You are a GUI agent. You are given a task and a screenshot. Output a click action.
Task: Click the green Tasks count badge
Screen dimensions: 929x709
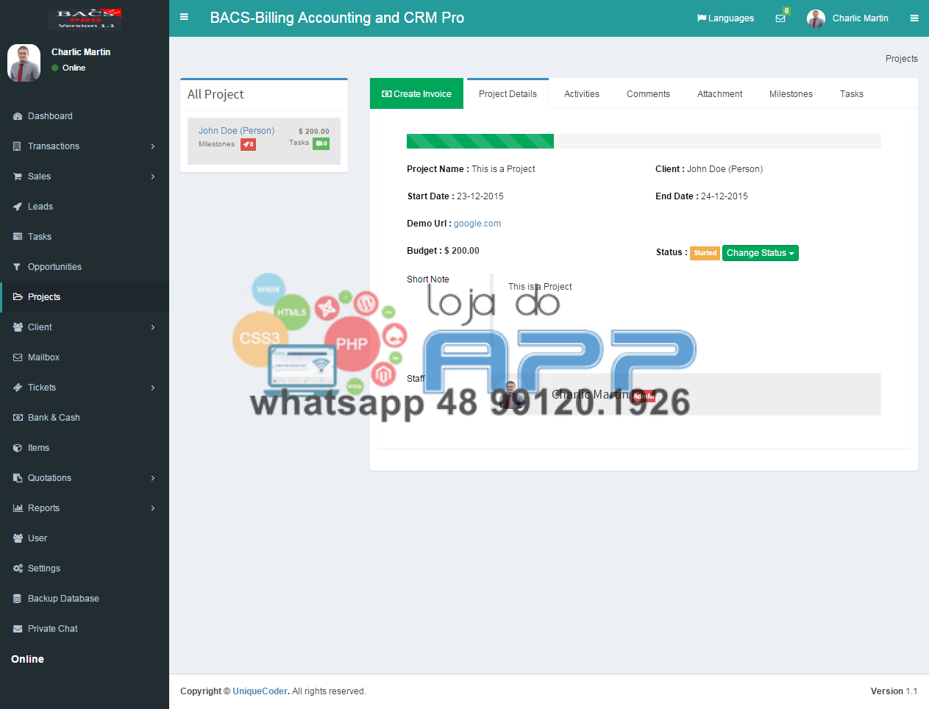point(321,143)
